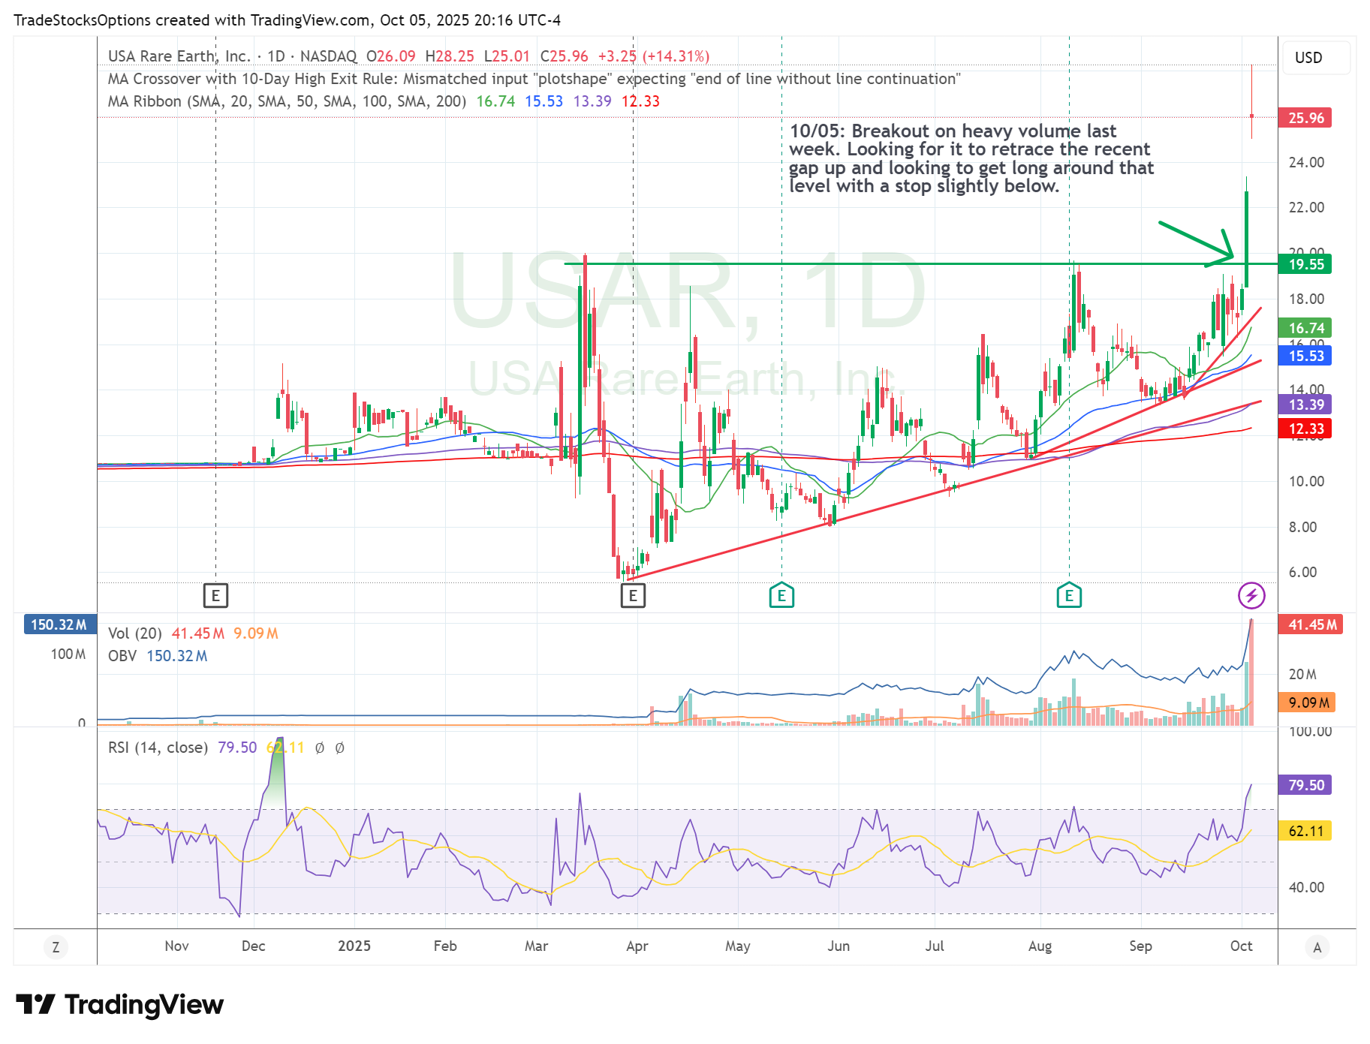Select the green 19.55 horizontal line price label

point(1305,264)
